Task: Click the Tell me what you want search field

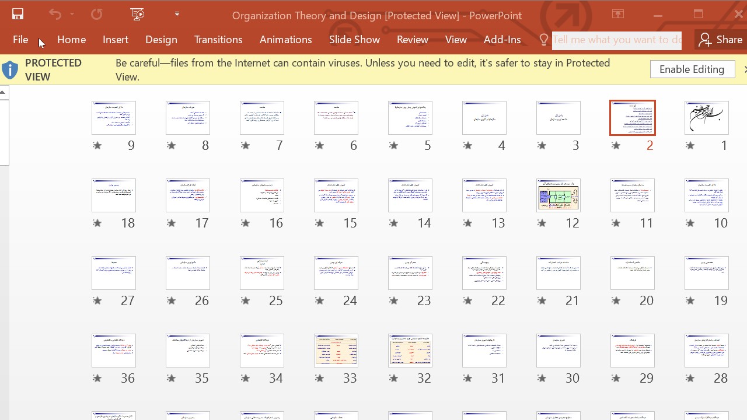Action: click(617, 40)
